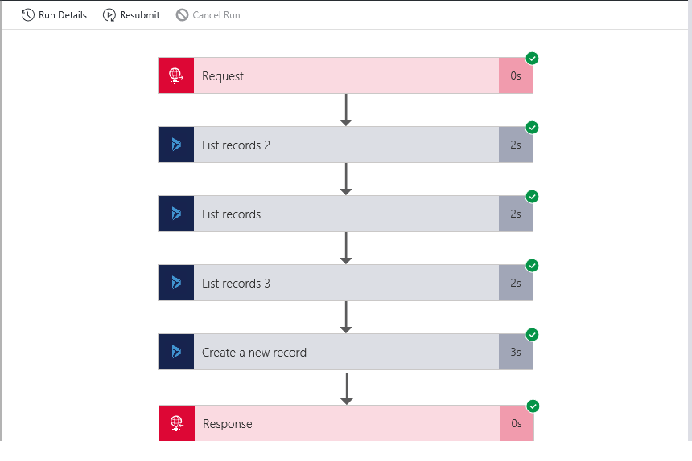Click the Dynamics icon on Create a new record
The width and height of the screenshot is (692, 461).
(176, 352)
